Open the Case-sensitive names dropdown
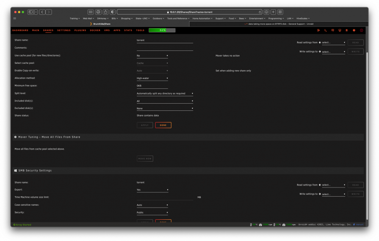This screenshot has width=379, height=241. tap(152, 205)
